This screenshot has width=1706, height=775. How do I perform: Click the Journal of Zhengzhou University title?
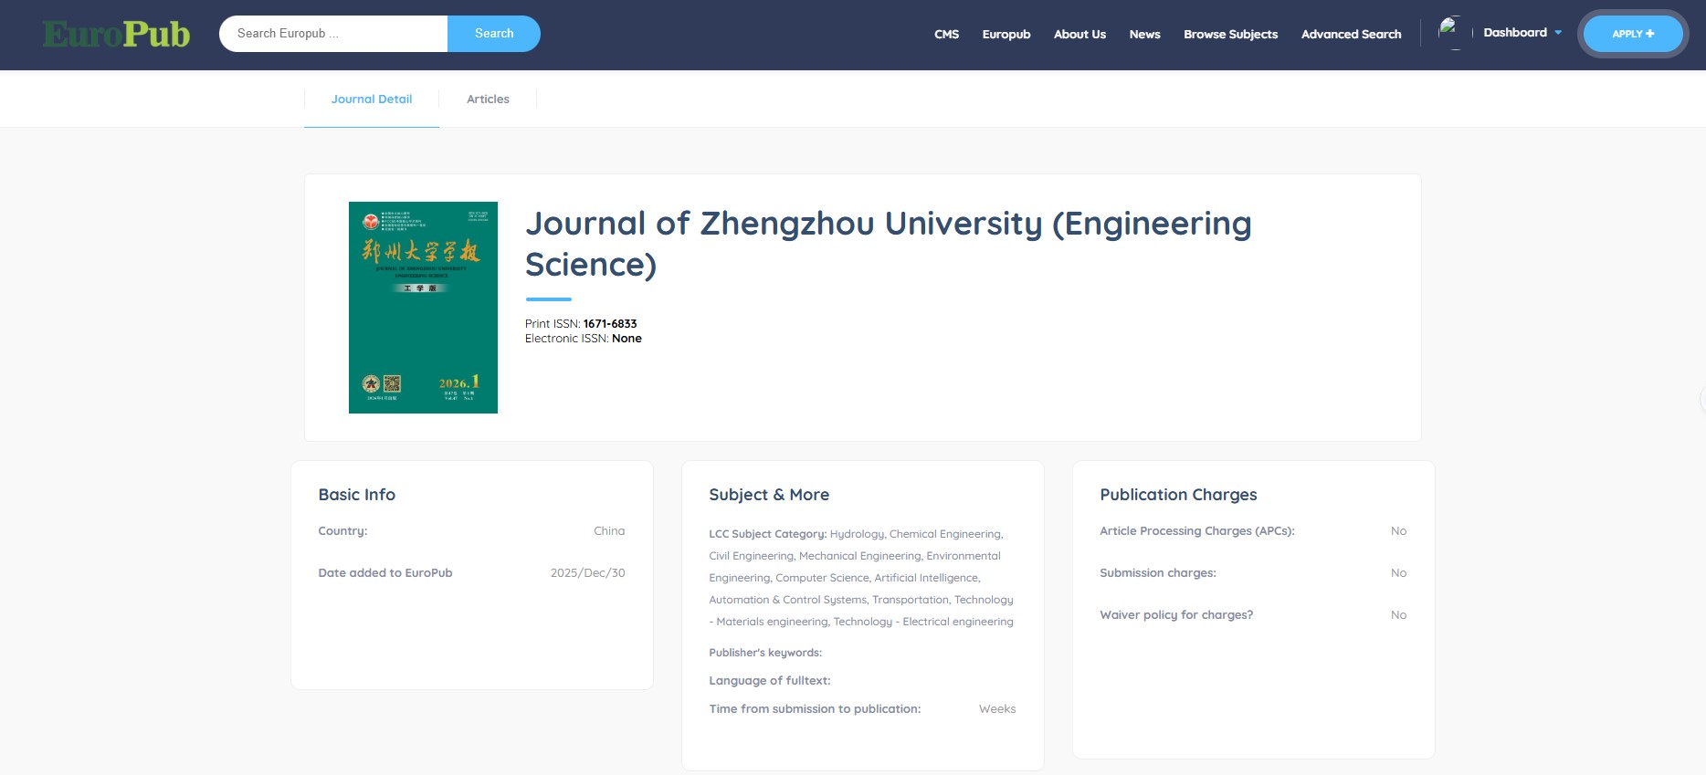pyautogui.click(x=887, y=243)
